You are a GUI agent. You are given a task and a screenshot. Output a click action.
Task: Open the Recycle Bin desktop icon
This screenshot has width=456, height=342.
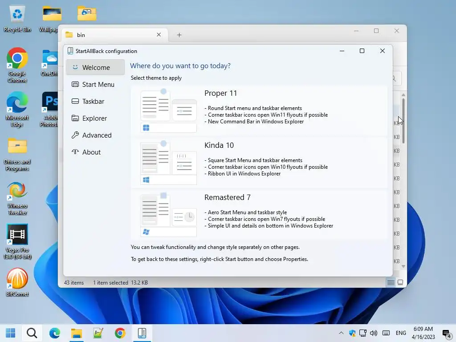(17, 19)
